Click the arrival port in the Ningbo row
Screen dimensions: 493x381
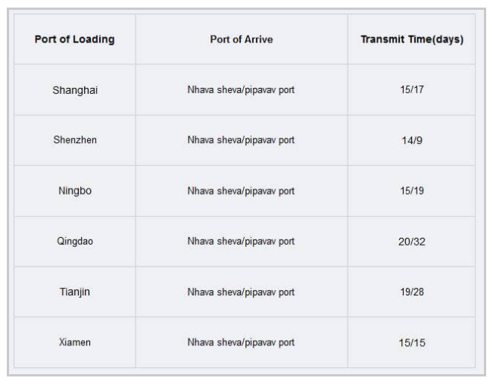242,191
